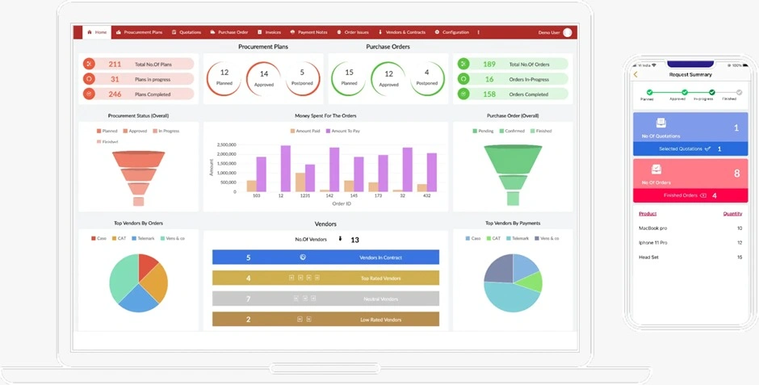Tap the back arrow in Request Summary
This screenshot has height=385, width=759.
[x=635, y=75]
